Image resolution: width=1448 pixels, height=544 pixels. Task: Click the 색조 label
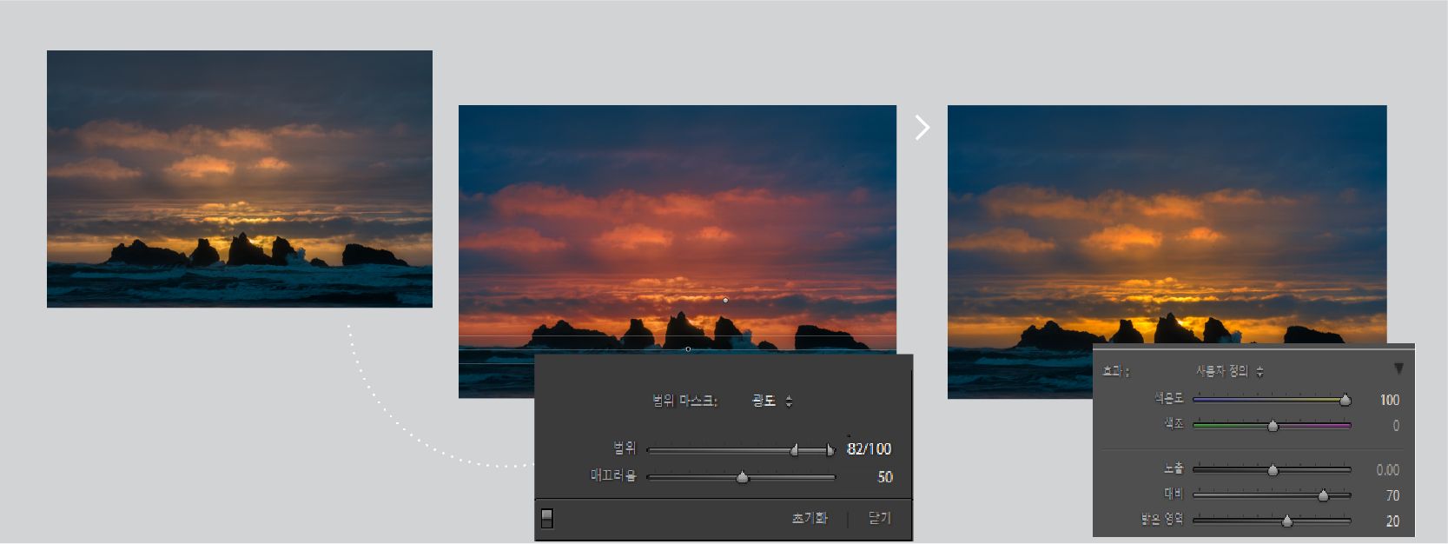(x=1174, y=423)
